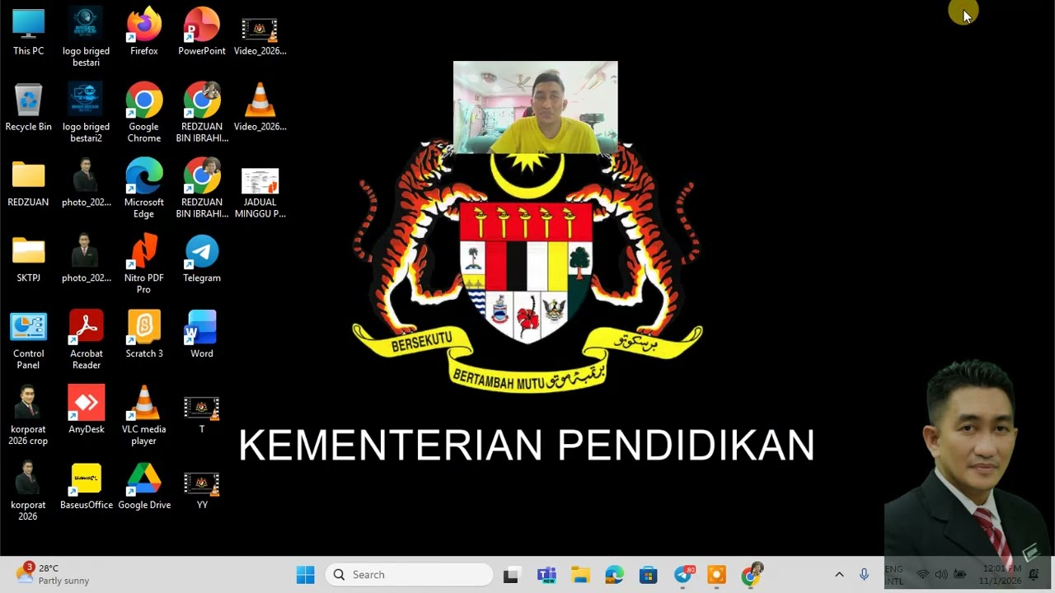Open the Recycle Bin

28,108
